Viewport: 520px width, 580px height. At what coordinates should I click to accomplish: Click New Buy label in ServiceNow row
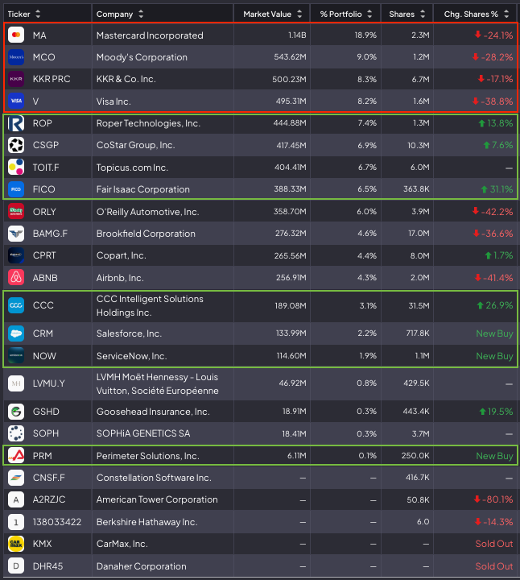coord(494,356)
